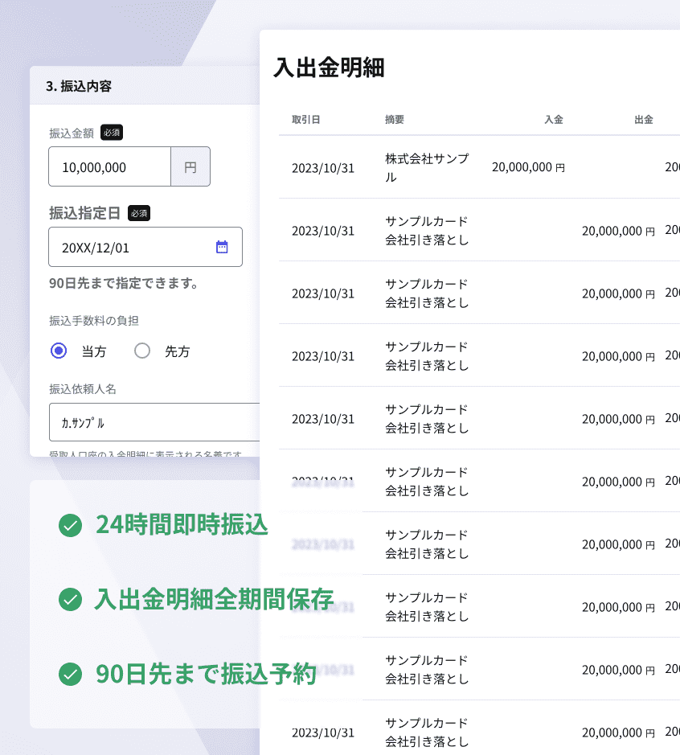Click 必須 badge next to 振込指定日
Screen dimensions: 680x755
tap(139, 213)
